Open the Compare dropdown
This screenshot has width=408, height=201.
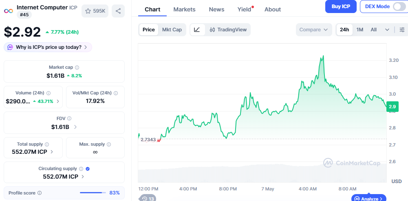(314, 30)
